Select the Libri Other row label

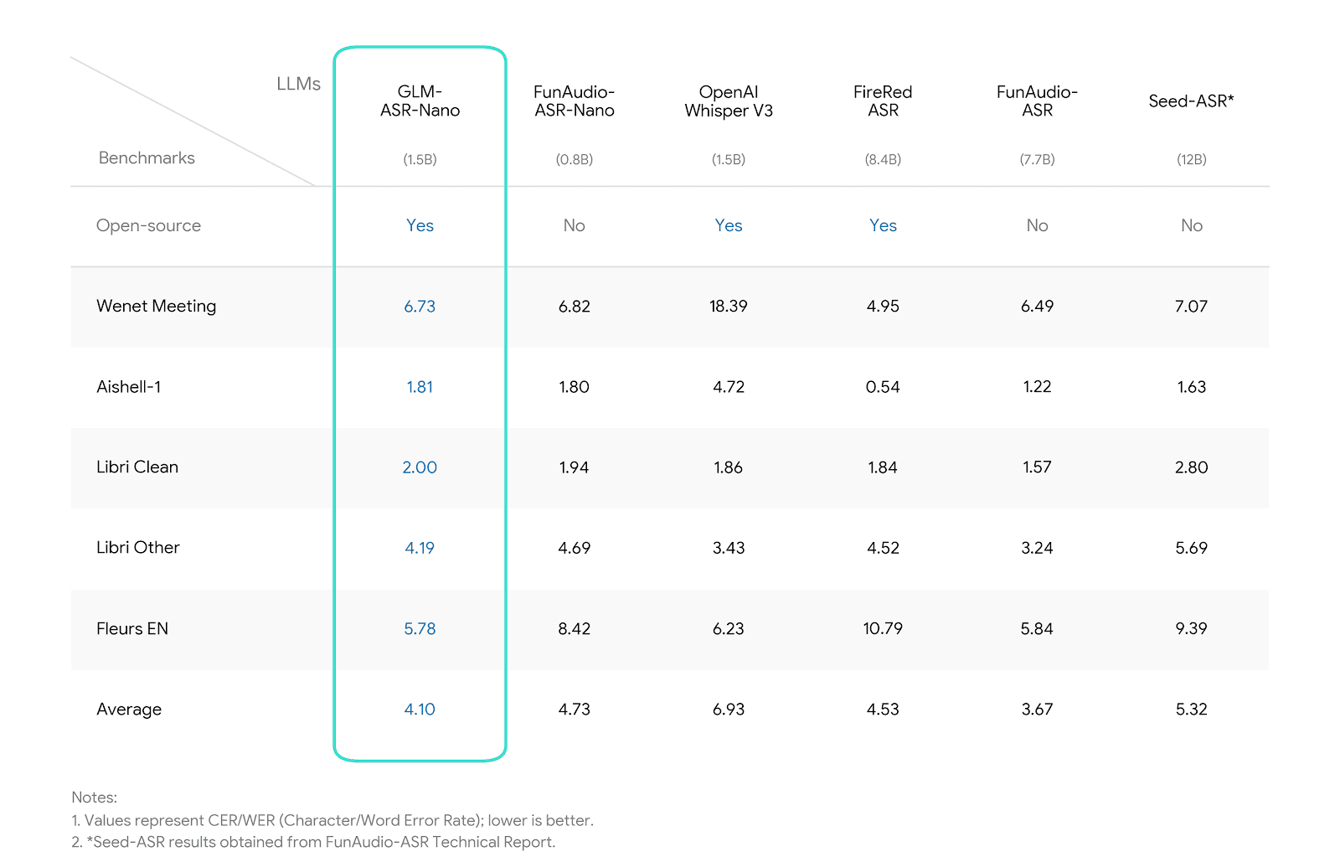(138, 548)
